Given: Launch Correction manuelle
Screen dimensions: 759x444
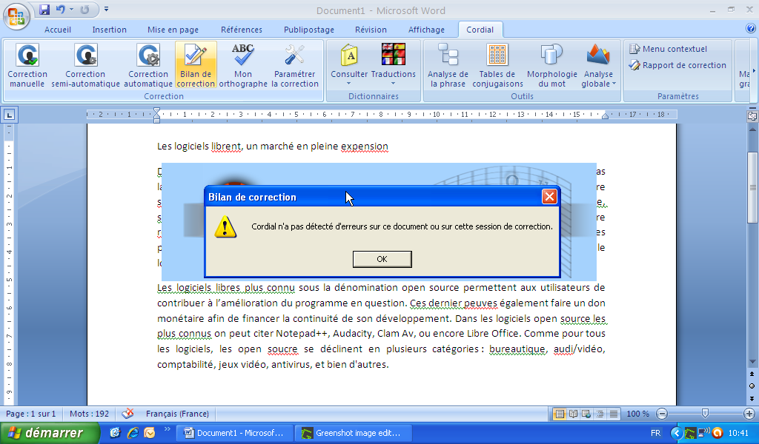Looking at the screenshot, I should pos(27,65).
